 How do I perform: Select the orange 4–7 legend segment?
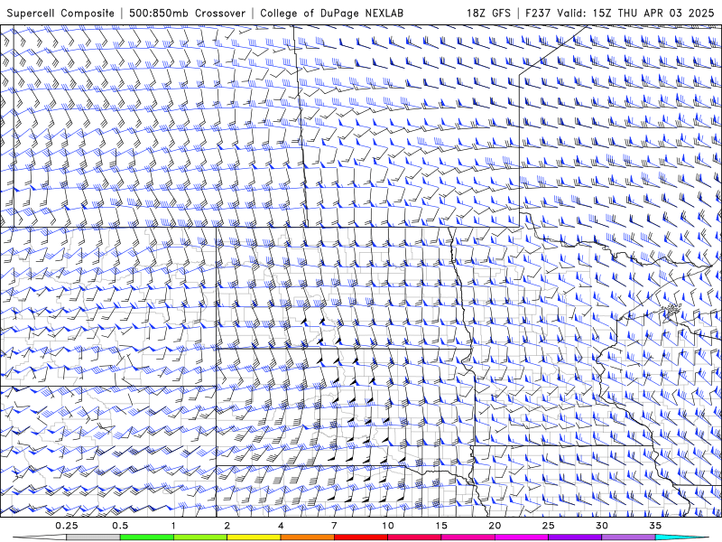coord(307,537)
